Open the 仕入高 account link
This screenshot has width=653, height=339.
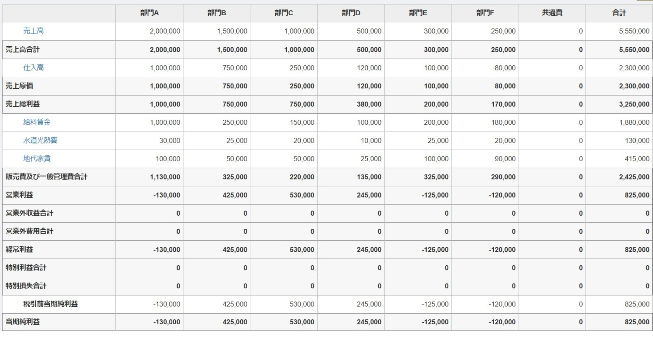33,68
